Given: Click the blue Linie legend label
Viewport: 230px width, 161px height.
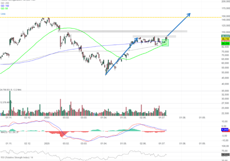Looking at the screenshot, I should click(3, 14).
